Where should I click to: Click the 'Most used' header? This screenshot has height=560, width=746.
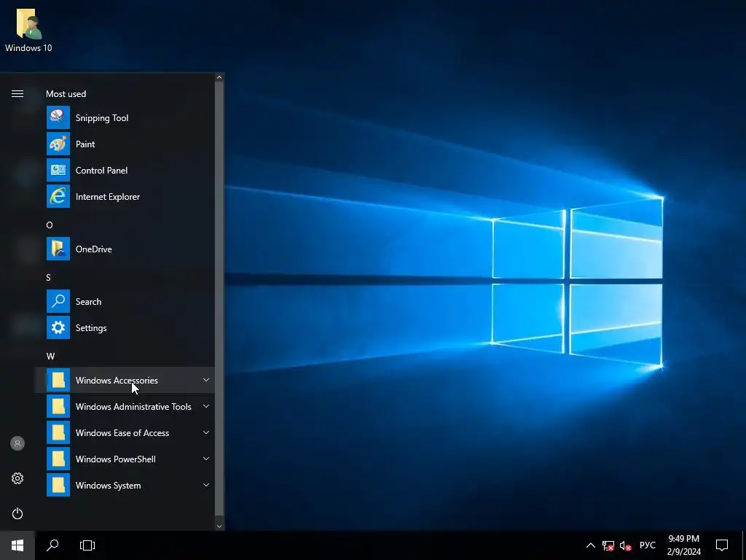click(66, 94)
